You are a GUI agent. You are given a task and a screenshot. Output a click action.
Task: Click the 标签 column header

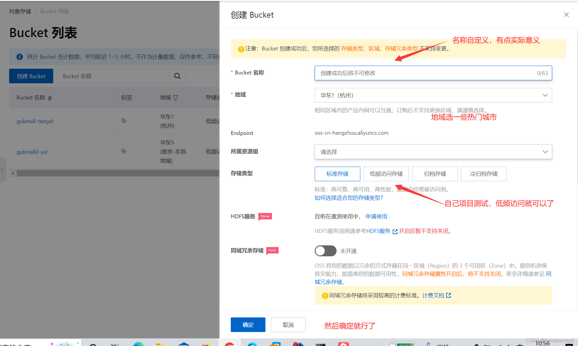[x=126, y=98]
